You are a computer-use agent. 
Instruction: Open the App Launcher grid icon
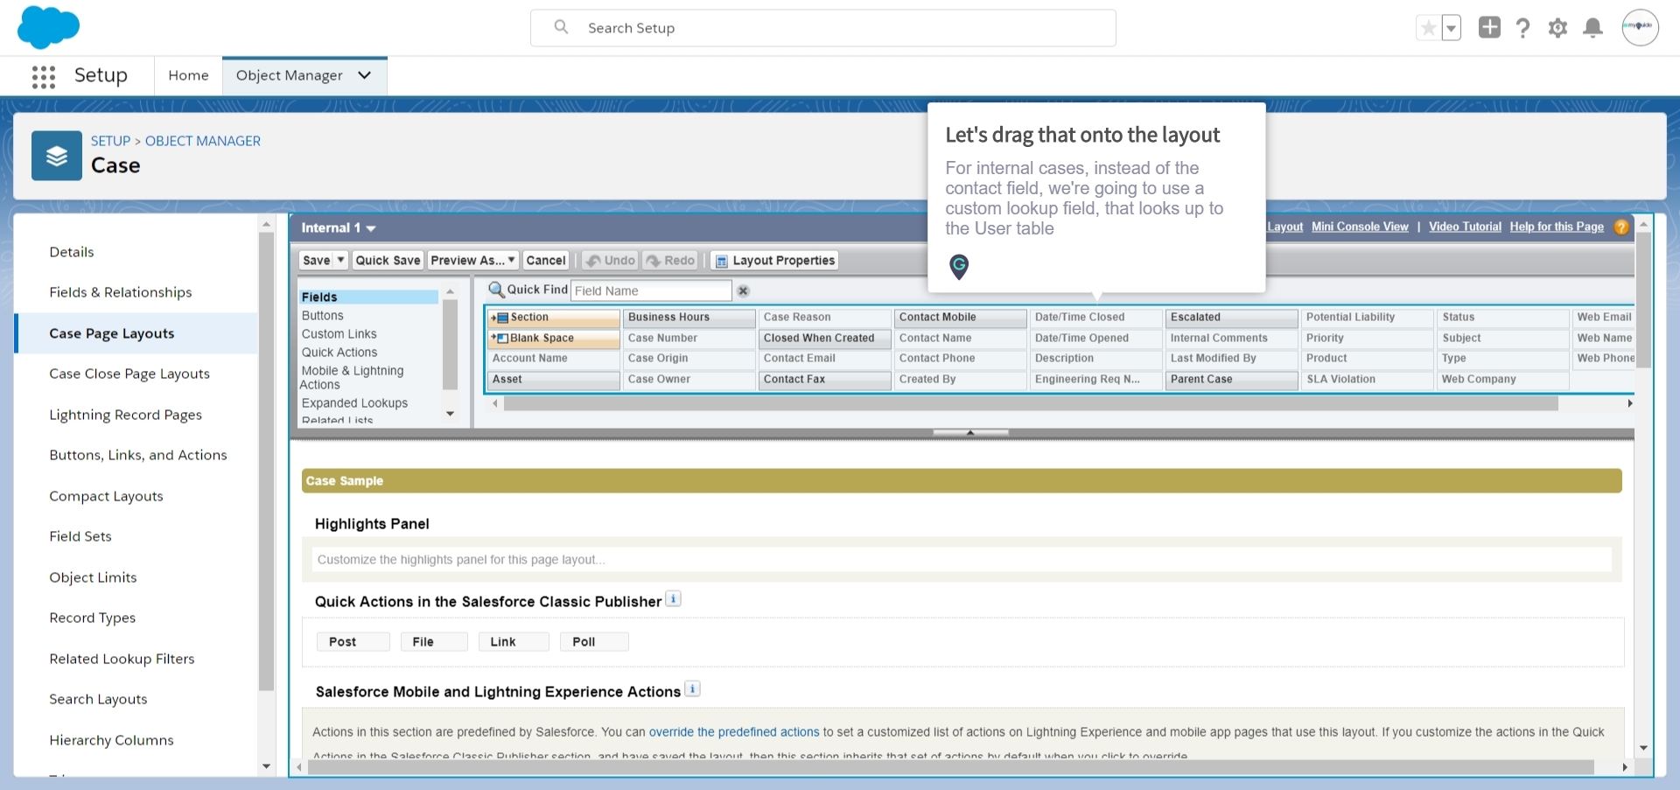coord(43,76)
